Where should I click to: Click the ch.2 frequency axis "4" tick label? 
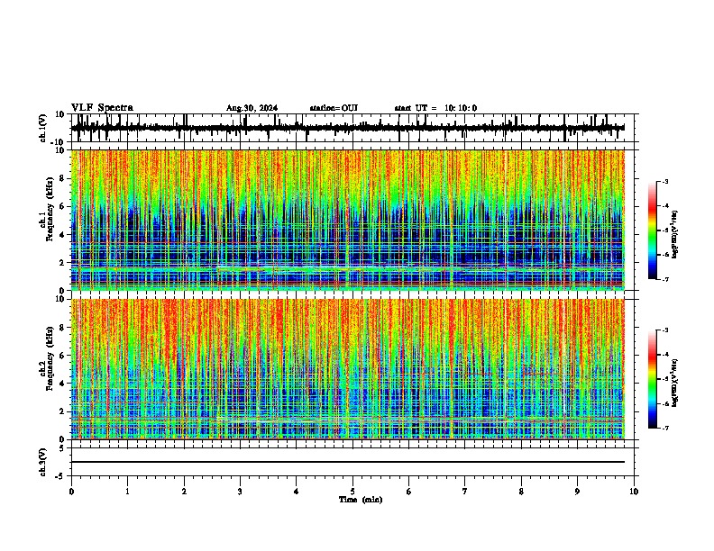click(x=63, y=384)
